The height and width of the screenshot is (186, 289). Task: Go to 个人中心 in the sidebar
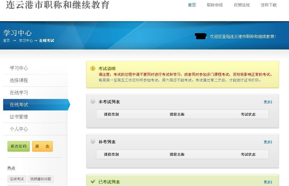point(19,129)
